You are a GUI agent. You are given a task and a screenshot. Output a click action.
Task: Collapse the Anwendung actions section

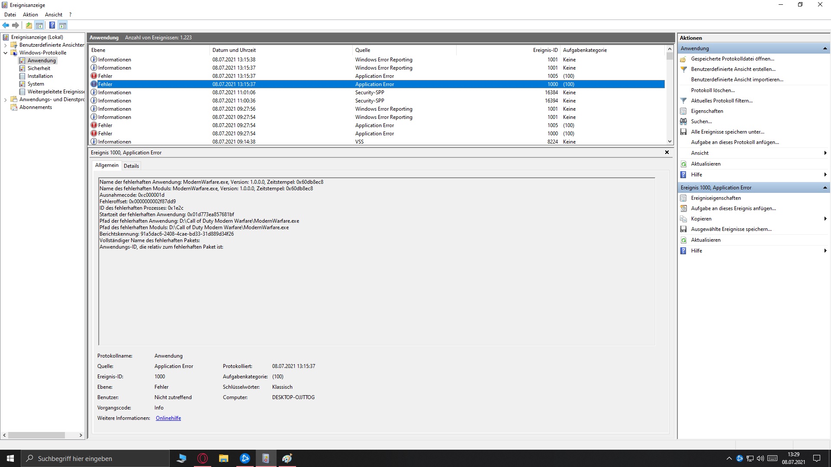825,48
